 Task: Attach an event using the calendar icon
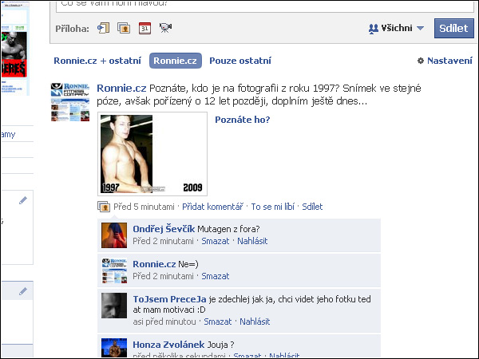click(x=144, y=28)
